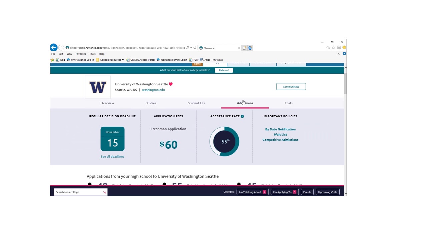Image resolution: width=427 pixels, height=240 pixels.
Task: Toggle the heart favorite for University of Washington
Action: click(x=171, y=84)
